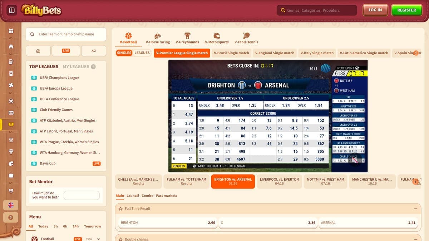Click the magnifier icon in team search

(32, 34)
